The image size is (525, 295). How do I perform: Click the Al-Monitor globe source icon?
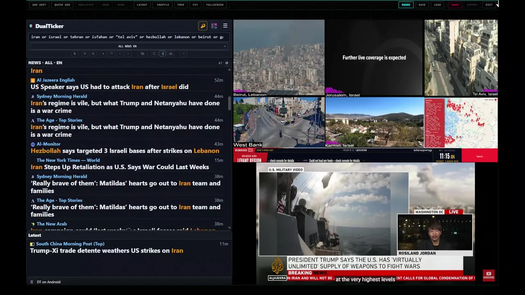point(33,144)
